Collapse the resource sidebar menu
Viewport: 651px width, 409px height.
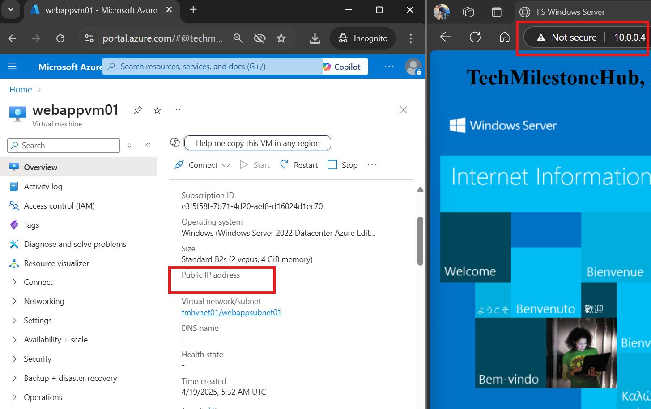coord(148,145)
